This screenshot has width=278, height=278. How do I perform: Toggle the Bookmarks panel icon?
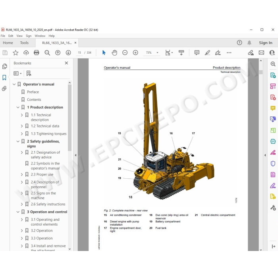pos(4,77)
